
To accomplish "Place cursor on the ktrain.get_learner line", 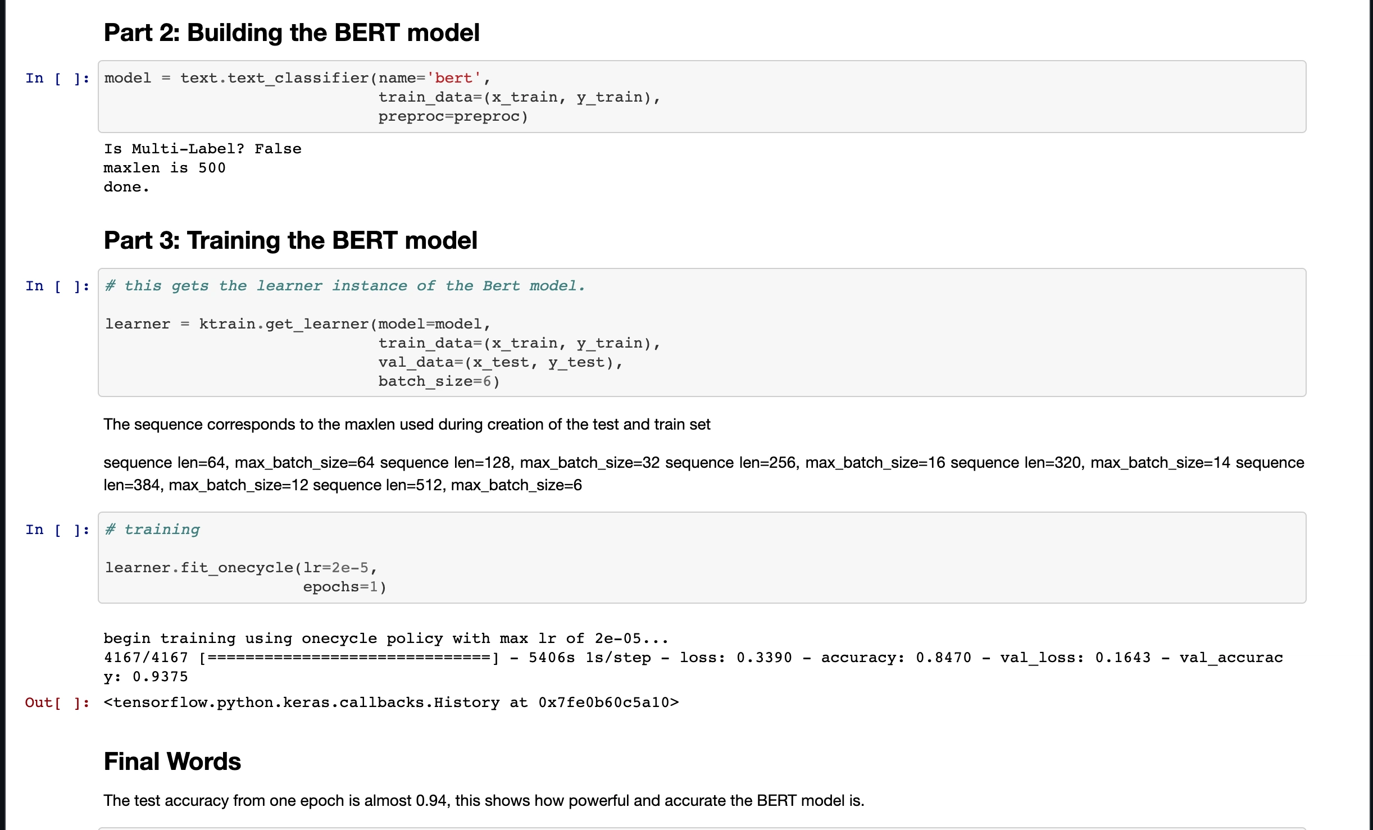I will [298, 325].
